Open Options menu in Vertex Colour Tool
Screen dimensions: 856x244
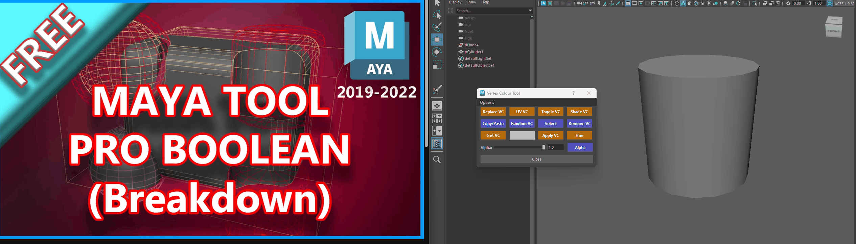point(487,102)
